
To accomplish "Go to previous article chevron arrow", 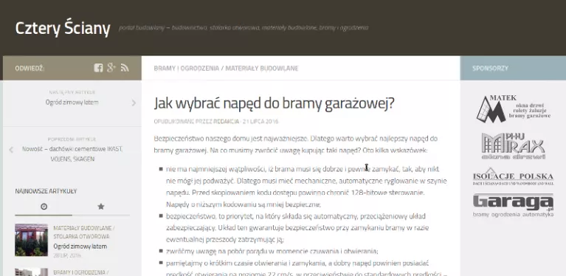I will pos(11,149).
